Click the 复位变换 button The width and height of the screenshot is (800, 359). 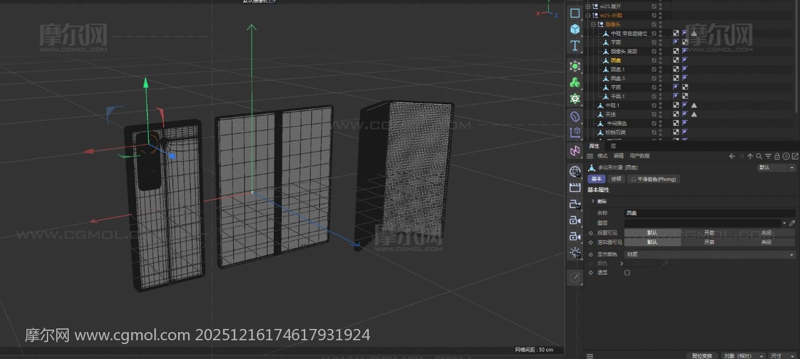pos(701,355)
